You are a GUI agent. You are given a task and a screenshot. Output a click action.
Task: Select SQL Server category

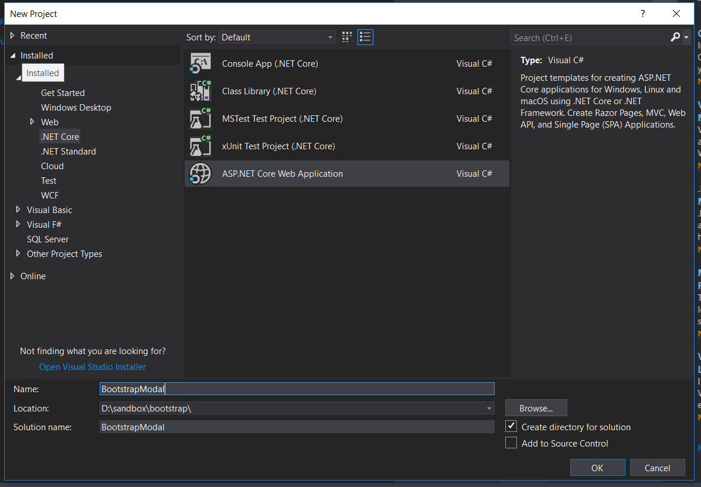47,239
